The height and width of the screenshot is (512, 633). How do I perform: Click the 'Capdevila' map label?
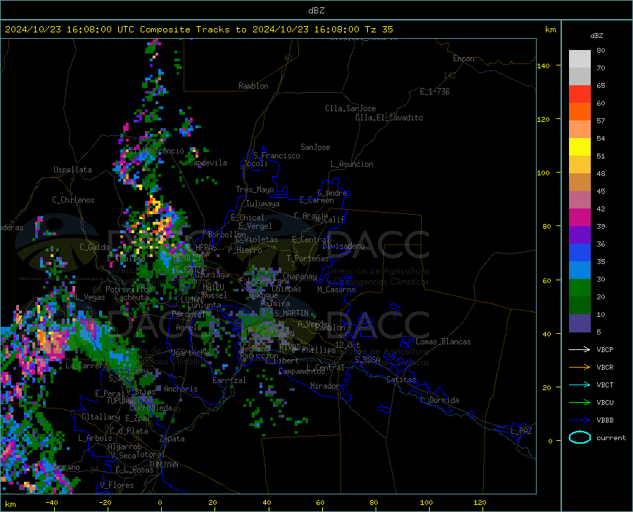pos(207,163)
